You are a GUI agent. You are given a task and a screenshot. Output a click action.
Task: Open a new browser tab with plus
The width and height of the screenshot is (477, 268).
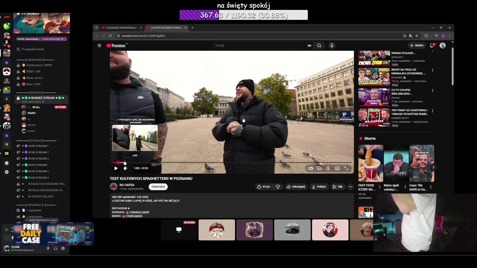click(192, 28)
